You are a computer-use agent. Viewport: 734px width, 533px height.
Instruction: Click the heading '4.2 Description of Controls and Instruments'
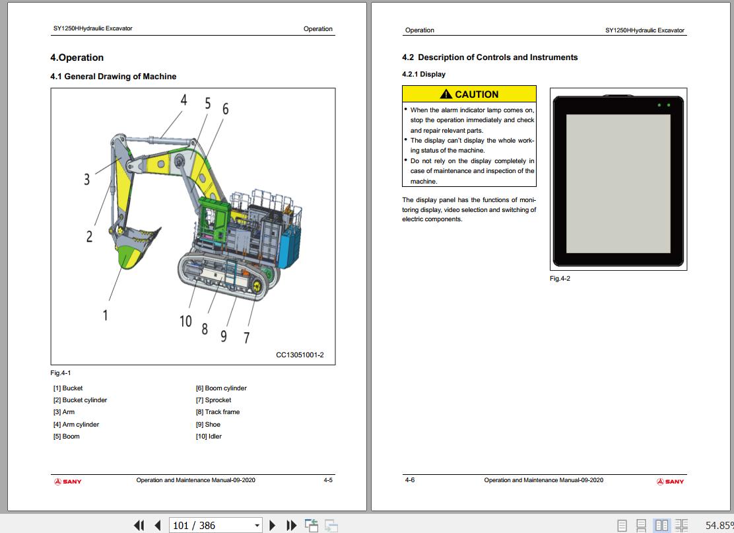point(490,57)
